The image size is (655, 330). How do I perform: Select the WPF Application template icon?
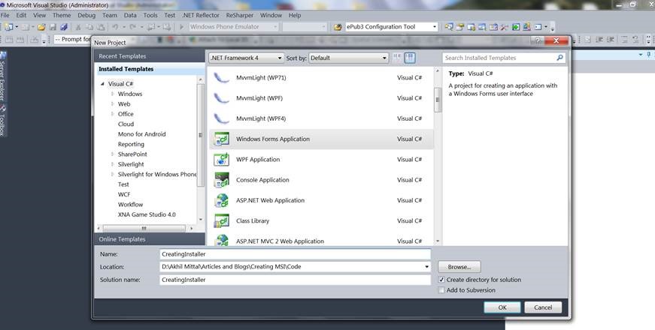(222, 160)
